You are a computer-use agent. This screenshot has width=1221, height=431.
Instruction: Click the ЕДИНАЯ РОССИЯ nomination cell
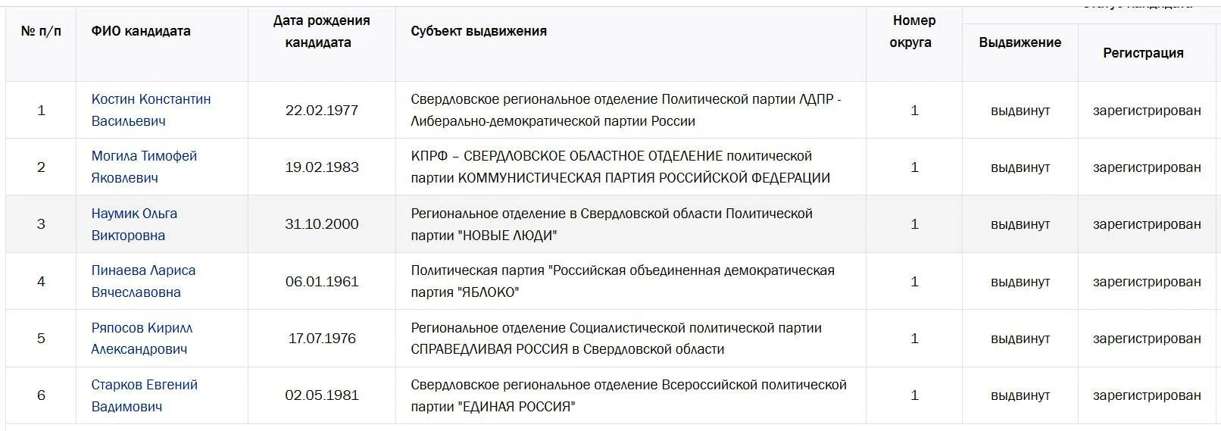(x=631, y=395)
